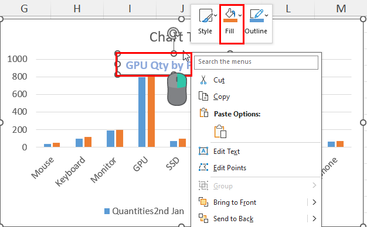Expand the Style dropdown arrow
The width and height of the screenshot is (367, 227).
(x=215, y=16)
